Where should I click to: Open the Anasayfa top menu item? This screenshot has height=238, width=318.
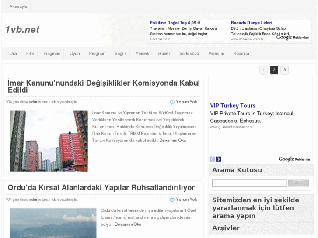19,7
